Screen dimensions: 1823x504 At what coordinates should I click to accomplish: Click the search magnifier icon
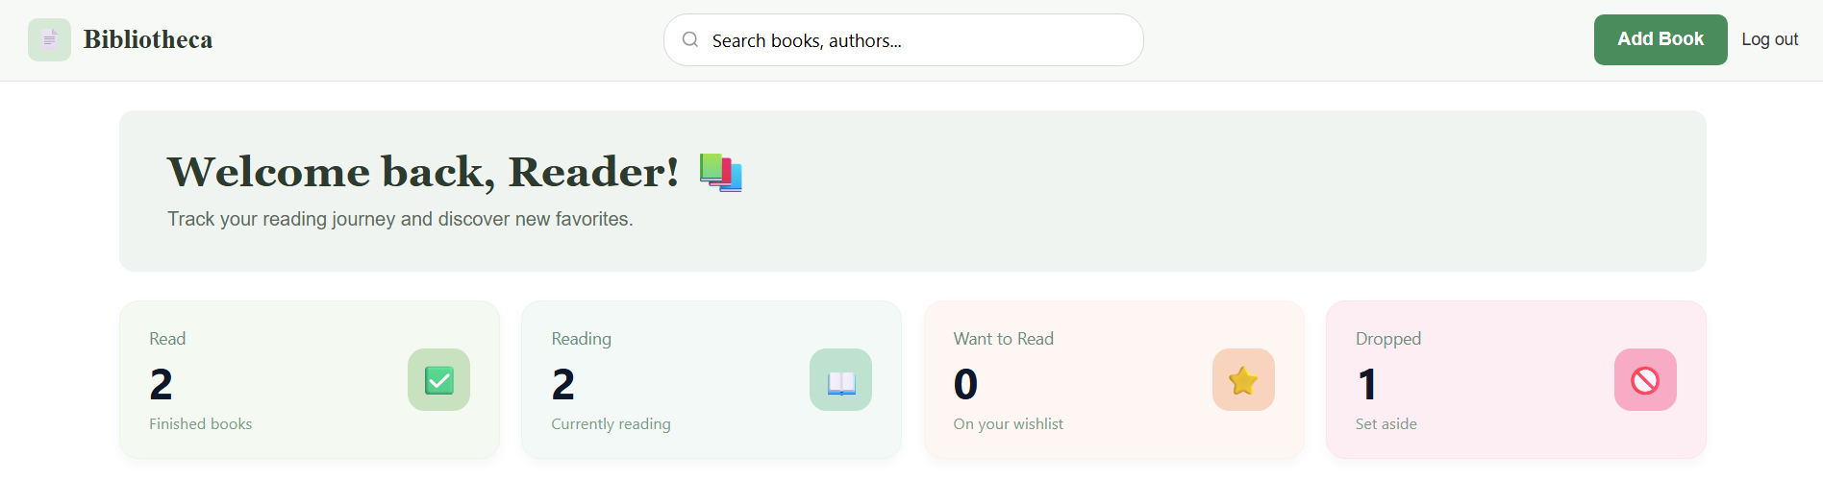pyautogui.click(x=690, y=39)
